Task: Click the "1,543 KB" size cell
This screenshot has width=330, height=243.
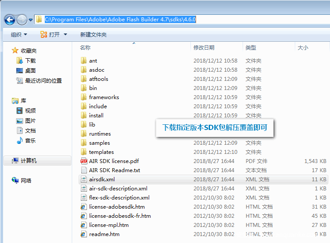Action: pyautogui.click(x=315, y=161)
